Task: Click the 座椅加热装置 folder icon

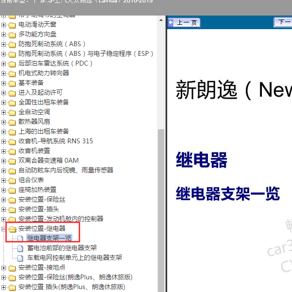Action: 12,190
